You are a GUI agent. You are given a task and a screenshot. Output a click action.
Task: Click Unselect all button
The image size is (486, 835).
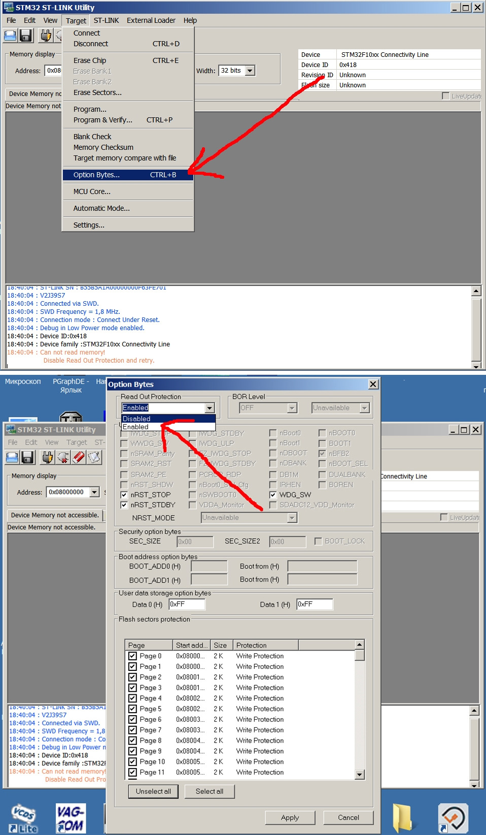click(153, 791)
